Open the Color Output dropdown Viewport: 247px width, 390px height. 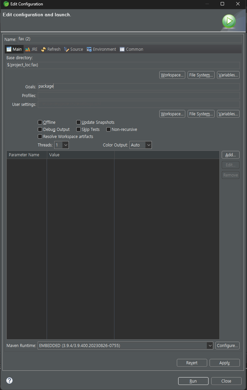[140, 145]
